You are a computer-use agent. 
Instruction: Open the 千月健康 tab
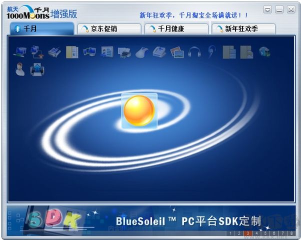pos(176,29)
